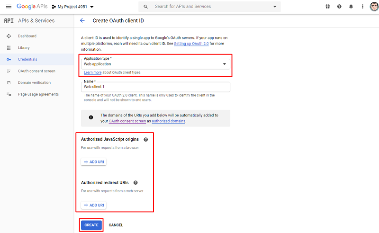Click the Domain verification checkbox icon

(x=9, y=83)
